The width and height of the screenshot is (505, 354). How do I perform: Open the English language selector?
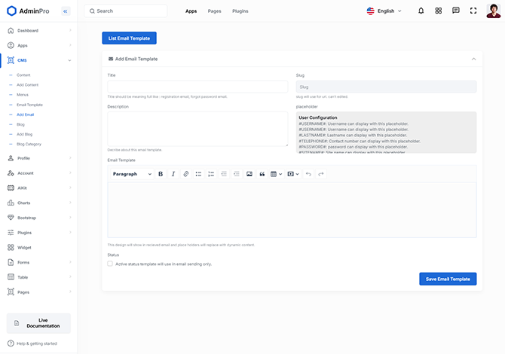tap(384, 11)
